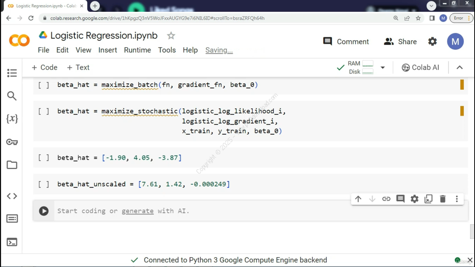Add a comment to the cell
Image resolution: width=475 pixels, height=267 pixels.
400,199
